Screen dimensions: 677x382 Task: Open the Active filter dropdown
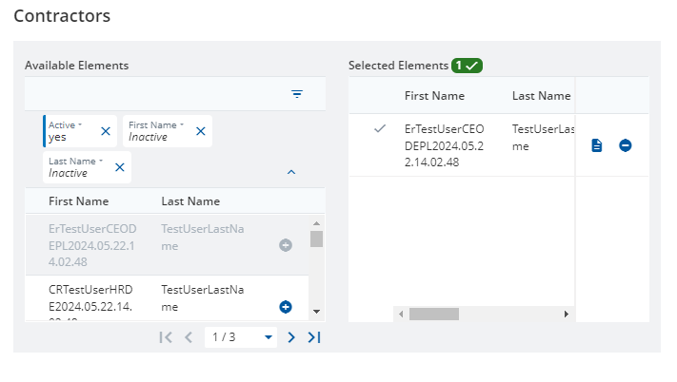65,124
